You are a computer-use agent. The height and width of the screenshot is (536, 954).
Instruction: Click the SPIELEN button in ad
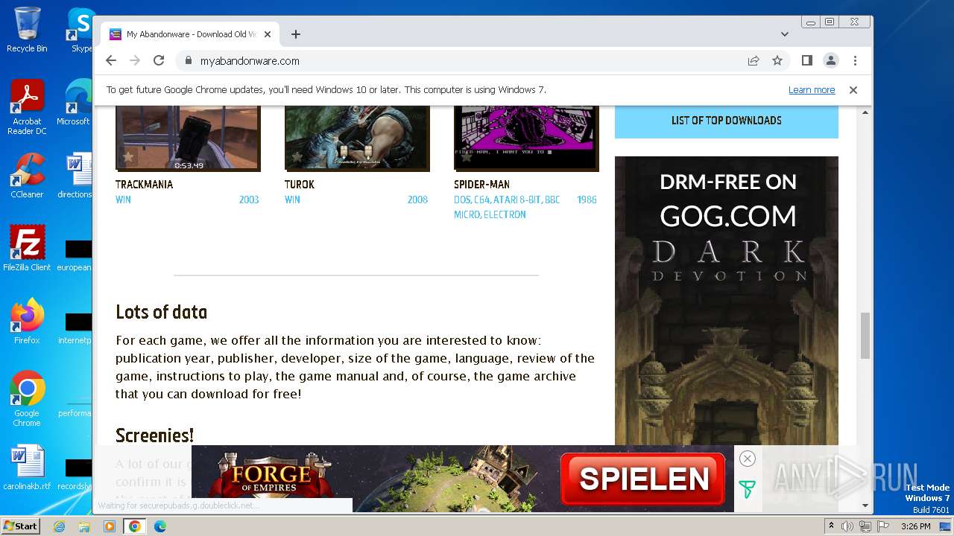[643, 479]
